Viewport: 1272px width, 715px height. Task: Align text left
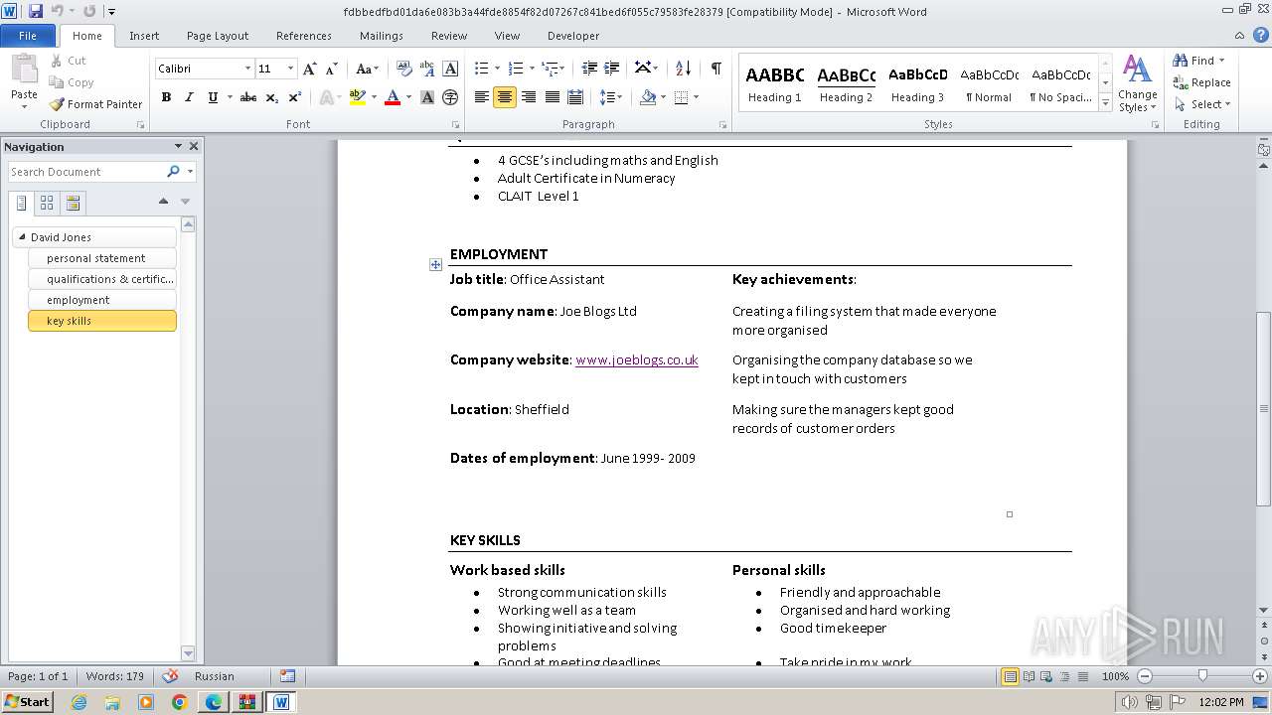coord(482,97)
